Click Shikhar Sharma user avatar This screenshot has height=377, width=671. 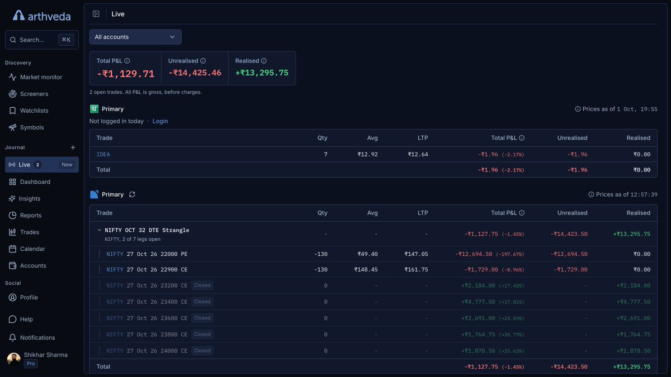(x=13, y=359)
